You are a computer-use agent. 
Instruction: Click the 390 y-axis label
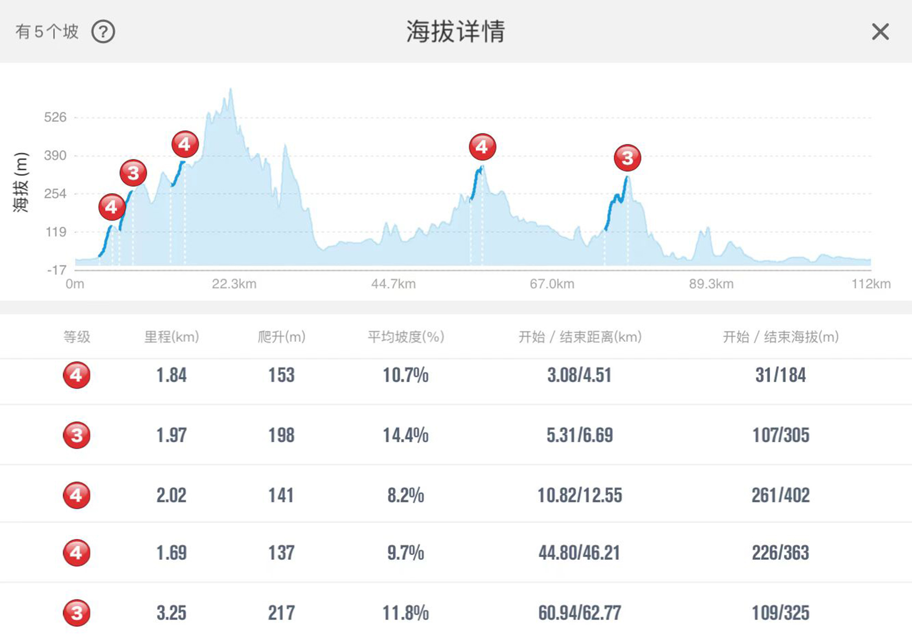tap(55, 156)
